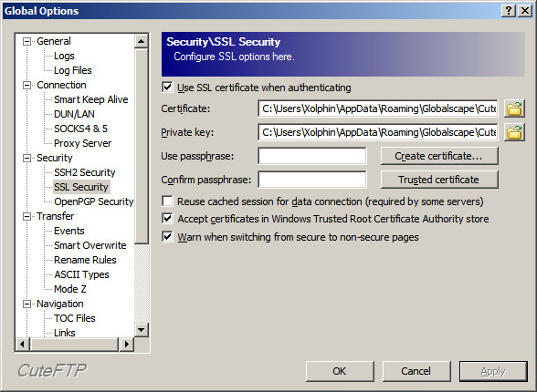Select the Navigation category label
Image resolution: width=537 pixels, height=392 pixels.
[x=60, y=304]
